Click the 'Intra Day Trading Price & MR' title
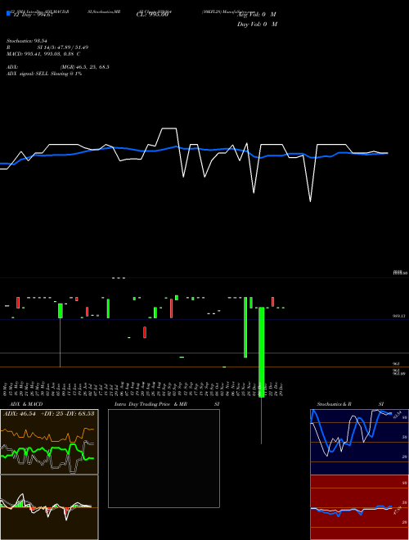Image resolution: width=409 pixels, height=540 pixels. coord(151,404)
